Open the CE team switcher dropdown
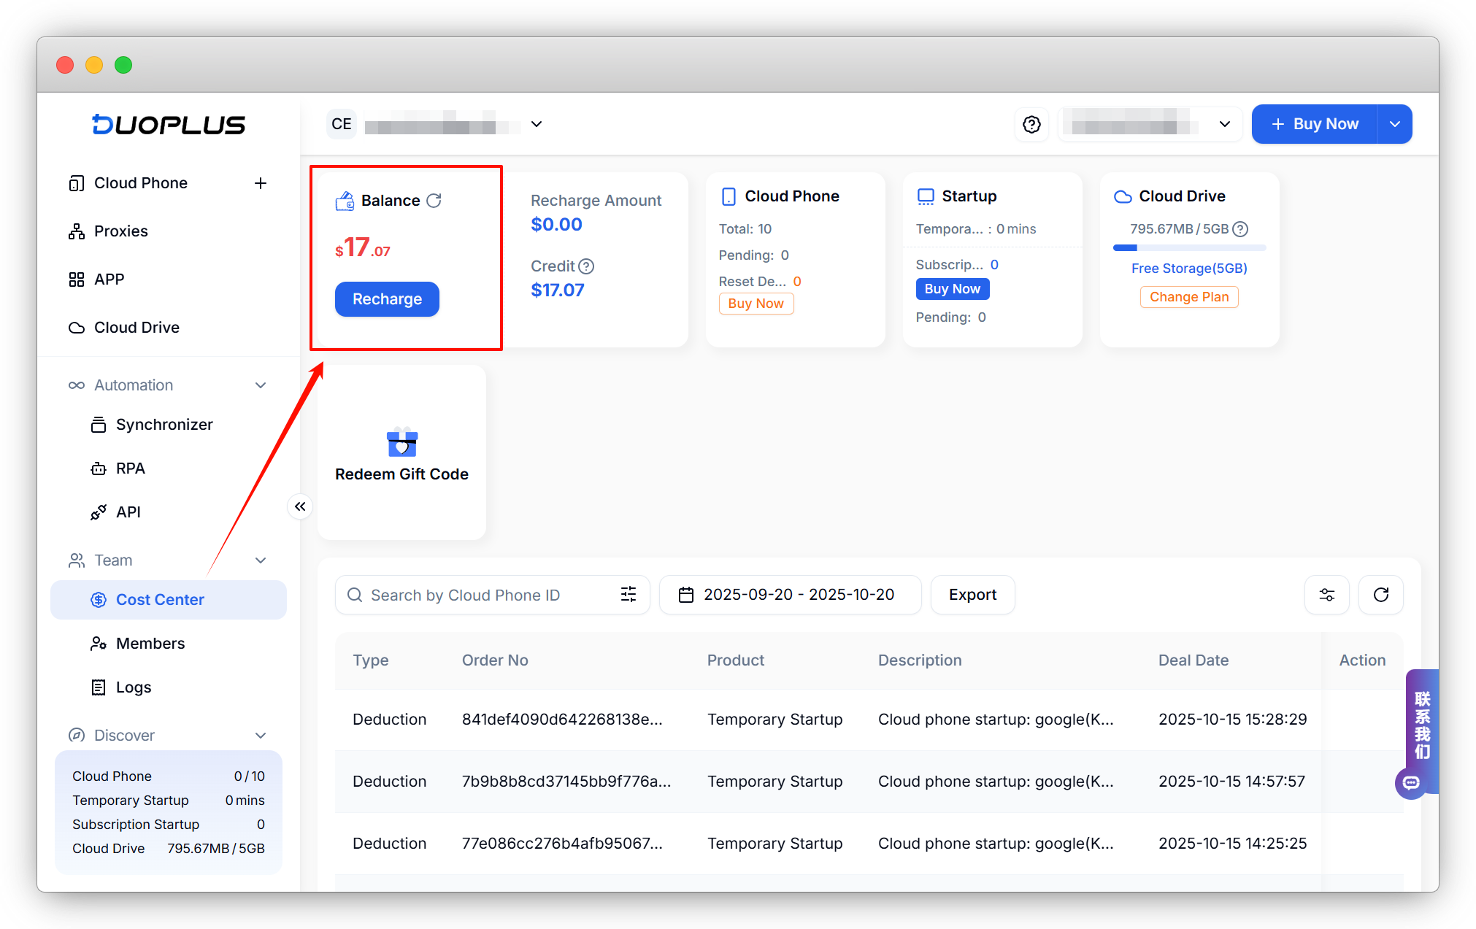 [x=536, y=124]
